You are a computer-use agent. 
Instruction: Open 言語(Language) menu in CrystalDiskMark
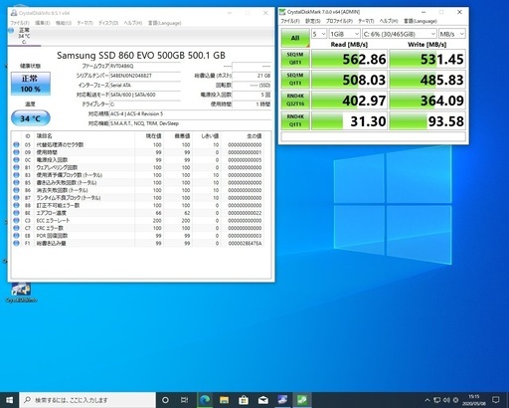coord(421,21)
